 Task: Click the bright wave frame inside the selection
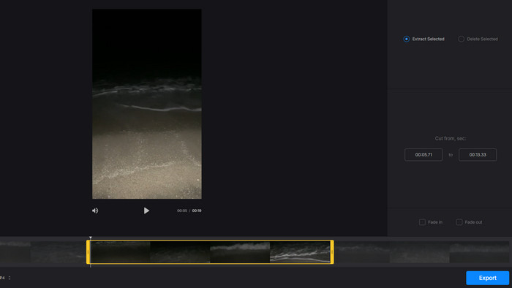tap(300, 252)
